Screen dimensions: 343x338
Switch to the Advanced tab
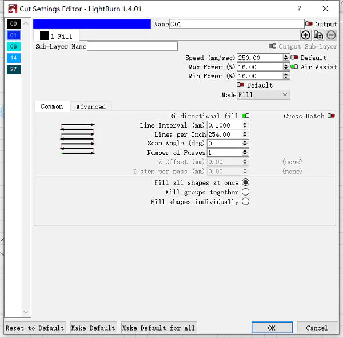click(91, 106)
